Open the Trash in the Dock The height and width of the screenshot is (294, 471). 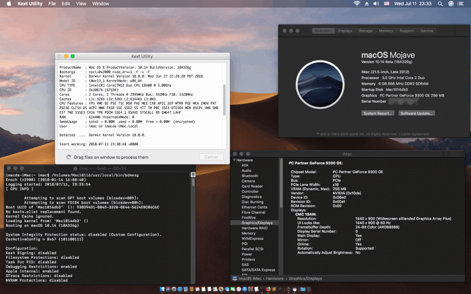(309, 289)
